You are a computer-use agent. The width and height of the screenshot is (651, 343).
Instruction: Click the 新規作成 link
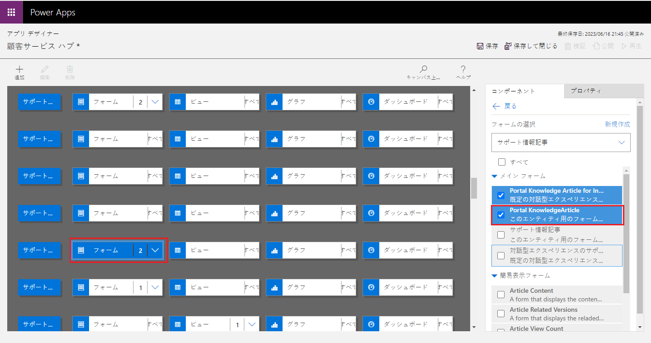[x=618, y=124]
